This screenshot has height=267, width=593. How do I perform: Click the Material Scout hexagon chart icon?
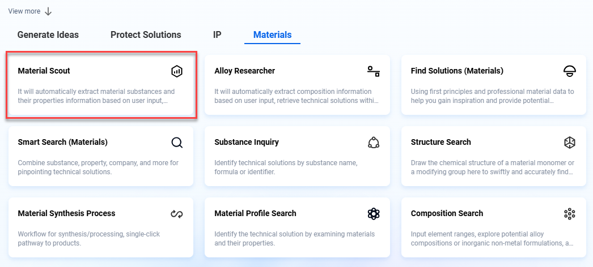tap(177, 71)
